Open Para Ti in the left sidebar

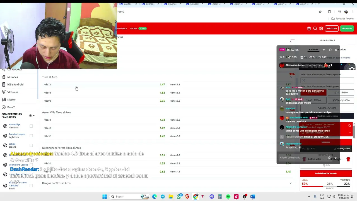tap(11, 107)
